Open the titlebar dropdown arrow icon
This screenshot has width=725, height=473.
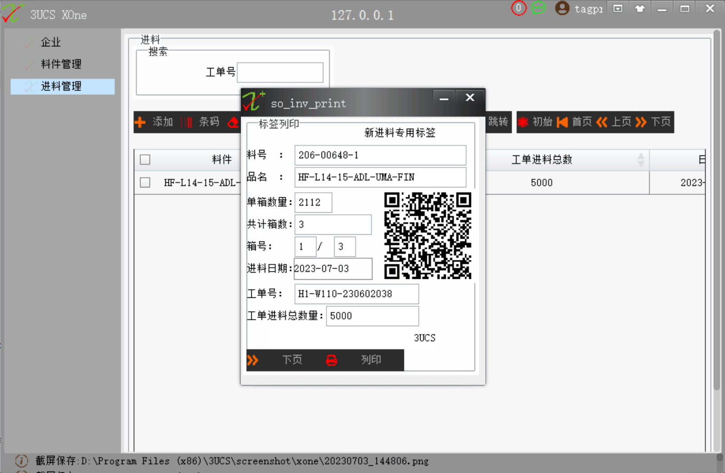pyautogui.click(x=617, y=8)
